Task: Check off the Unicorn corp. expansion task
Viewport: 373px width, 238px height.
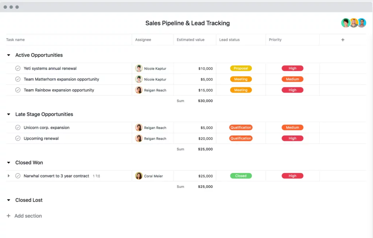Action: tap(18, 128)
